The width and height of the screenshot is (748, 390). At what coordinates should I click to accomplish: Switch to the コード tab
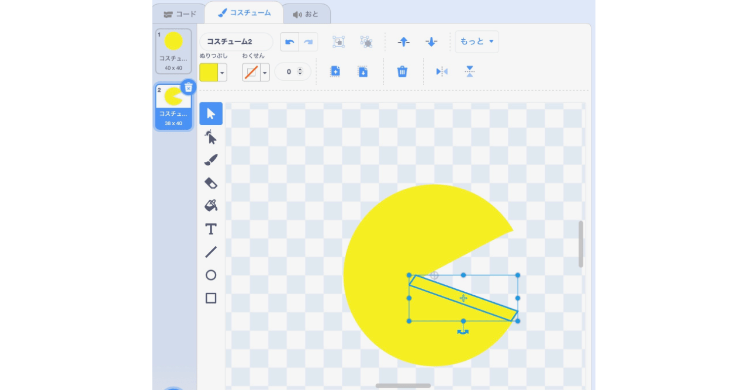(x=180, y=14)
